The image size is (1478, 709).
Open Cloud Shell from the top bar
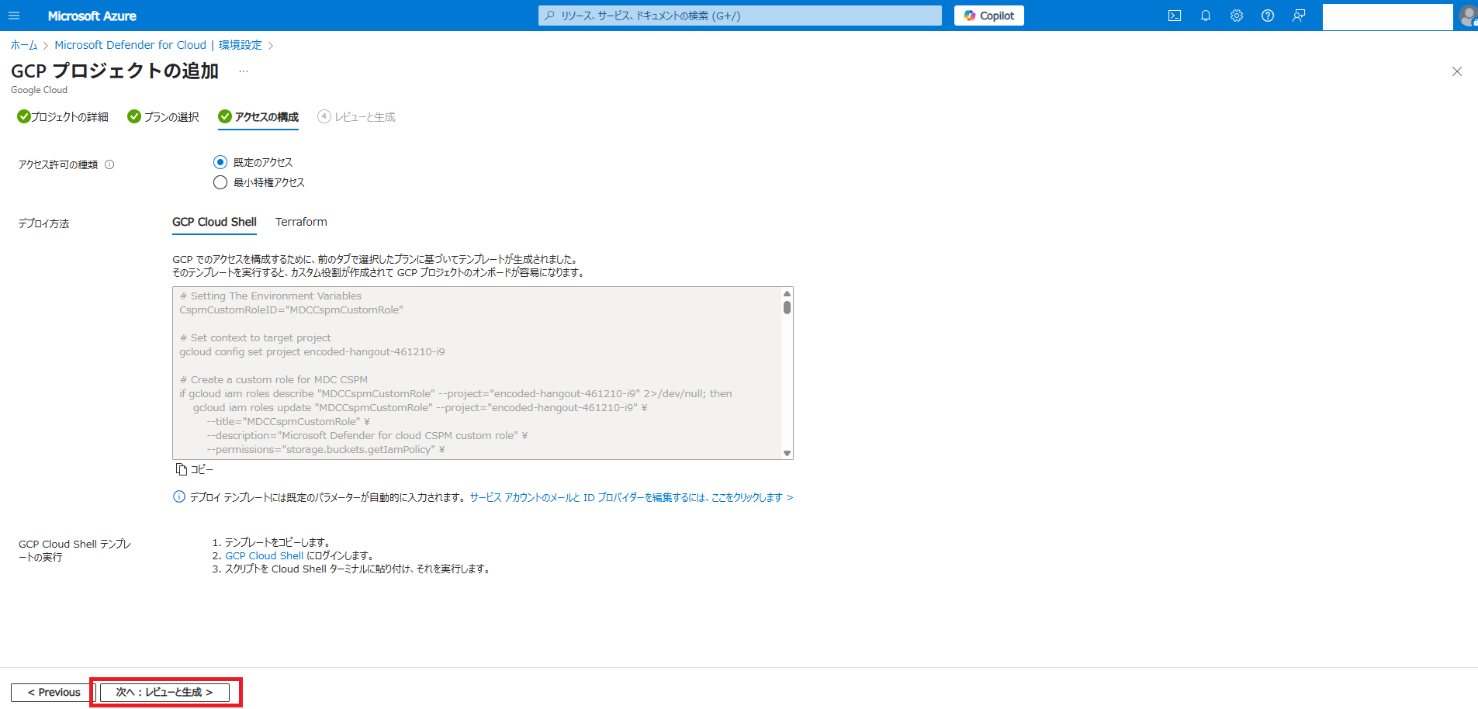(1175, 16)
